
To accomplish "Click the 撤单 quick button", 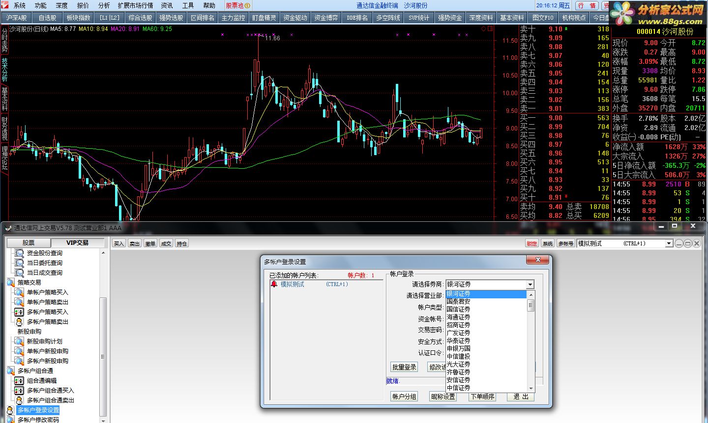I will (x=150, y=243).
